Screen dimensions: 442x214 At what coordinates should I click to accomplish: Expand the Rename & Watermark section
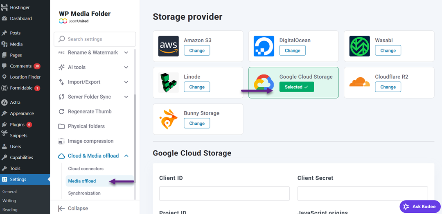(x=126, y=53)
